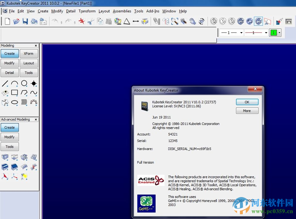This screenshot has width=296, height=219.
Task: Click the double-arrow dimension icon
Action: click(x=136, y=21)
